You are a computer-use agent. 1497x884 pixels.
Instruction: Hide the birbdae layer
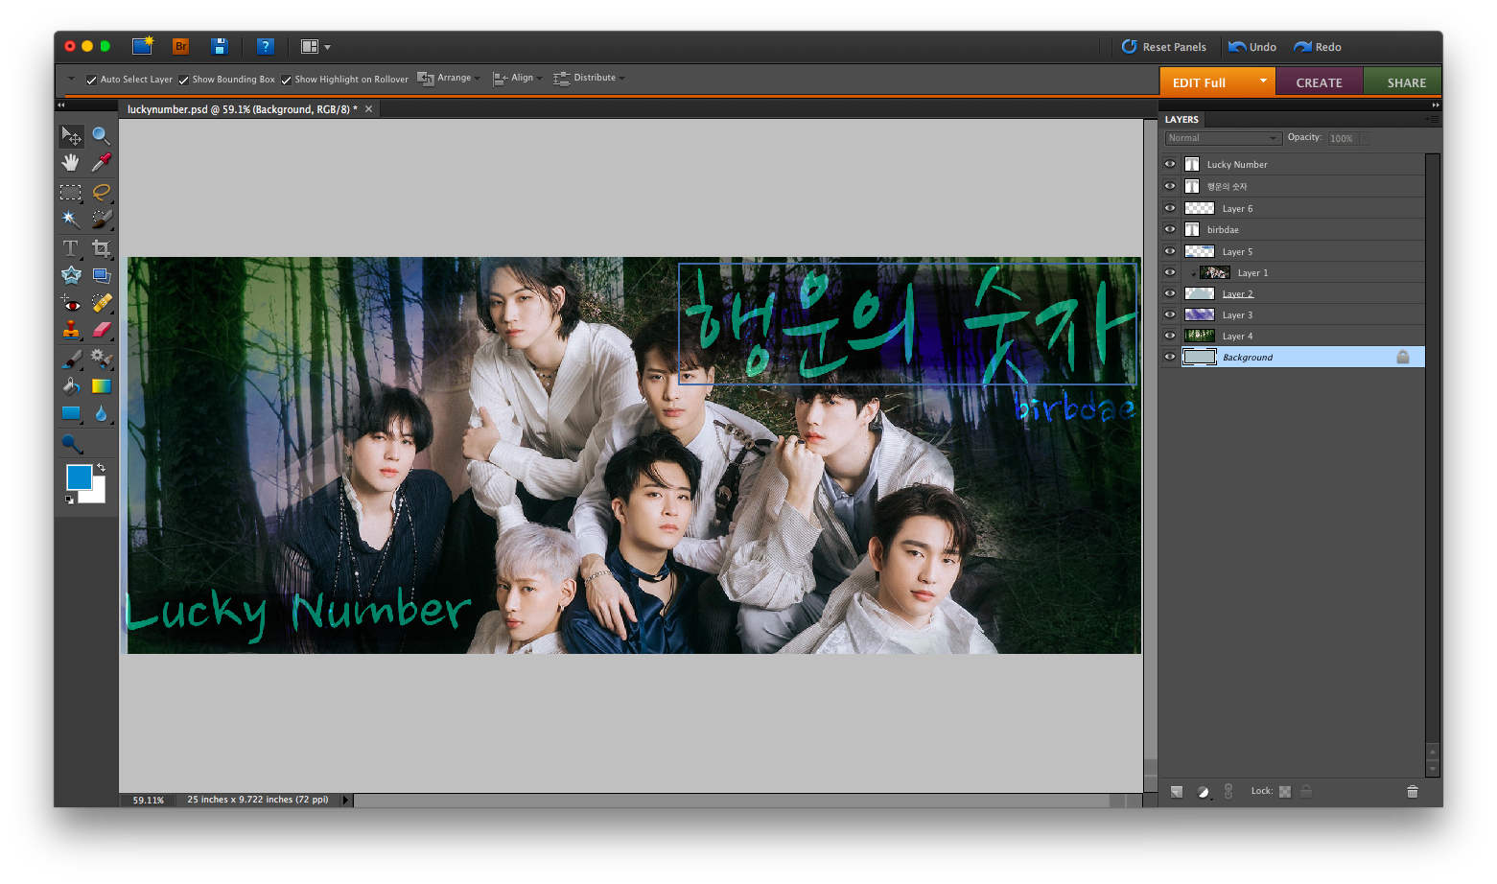tap(1170, 229)
